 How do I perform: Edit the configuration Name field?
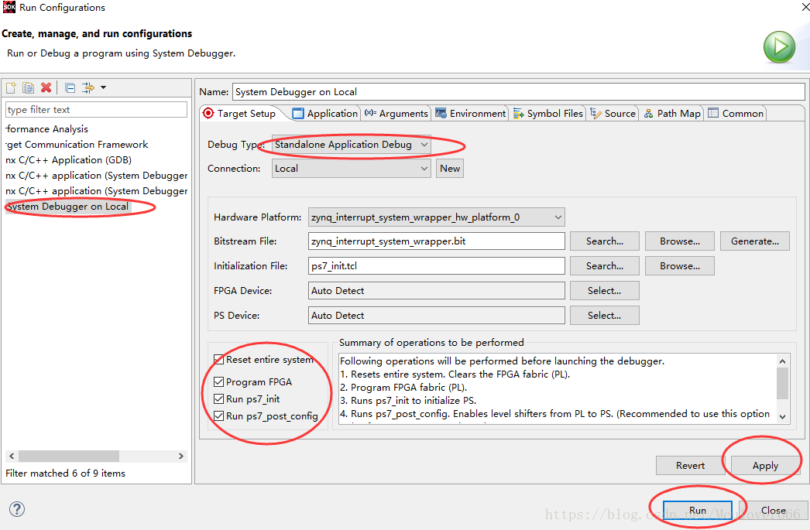click(x=518, y=92)
